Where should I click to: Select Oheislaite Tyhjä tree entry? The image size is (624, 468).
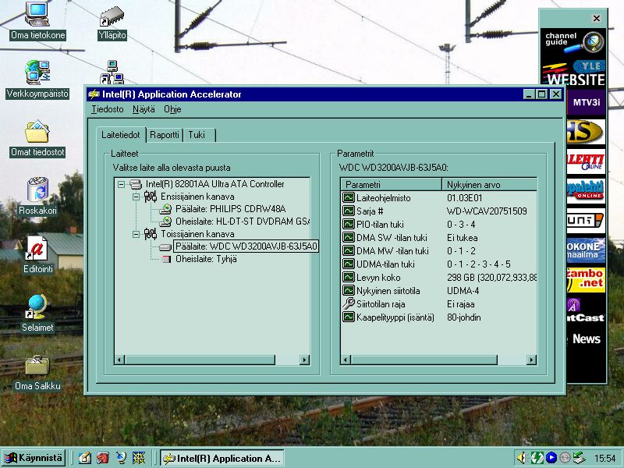205,259
